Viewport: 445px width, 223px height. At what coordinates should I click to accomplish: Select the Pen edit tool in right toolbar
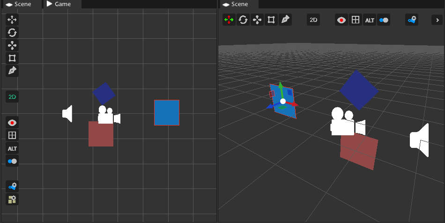[x=285, y=20]
